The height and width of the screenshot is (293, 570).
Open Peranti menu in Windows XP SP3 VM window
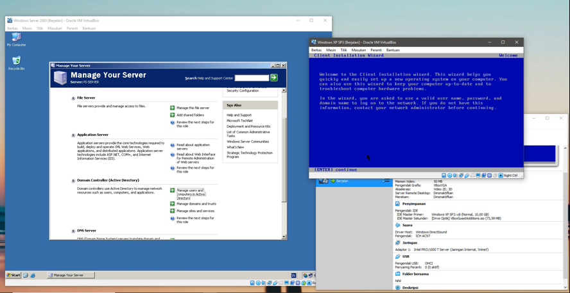(376, 50)
